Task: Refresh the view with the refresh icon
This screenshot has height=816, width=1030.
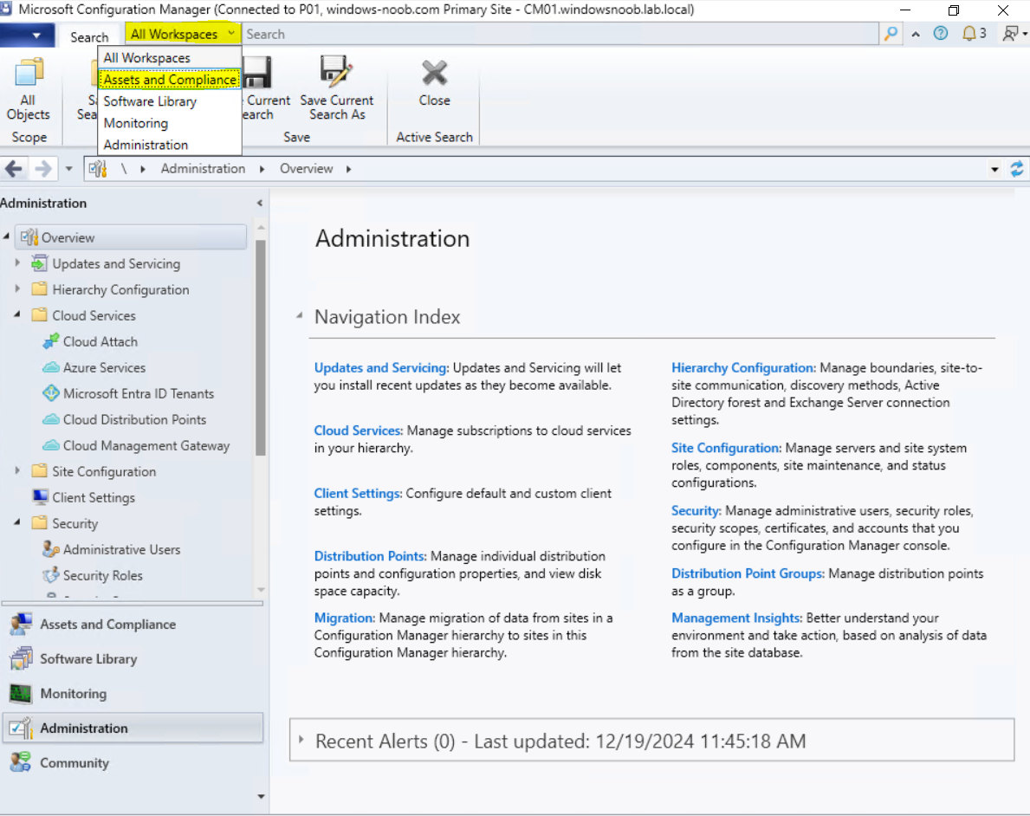Action: pos(1017,169)
